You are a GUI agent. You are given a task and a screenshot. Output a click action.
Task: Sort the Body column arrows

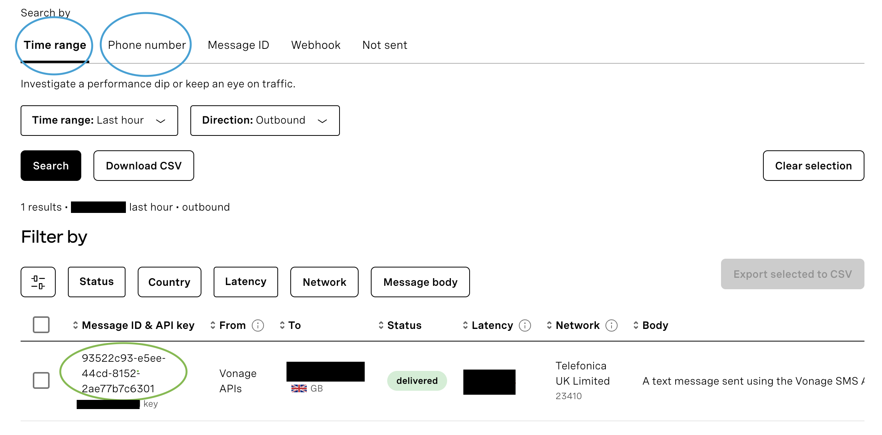(x=636, y=325)
